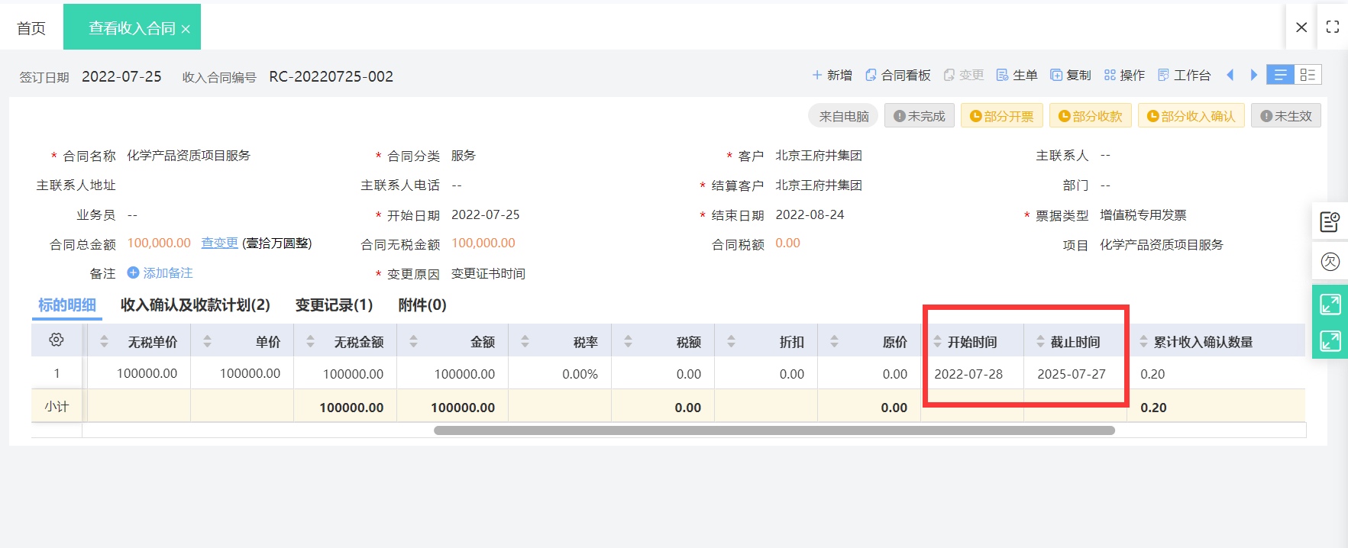Sort by 开始时间 column
Viewport: 1348px width, 548px height.
click(x=937, y=342)
